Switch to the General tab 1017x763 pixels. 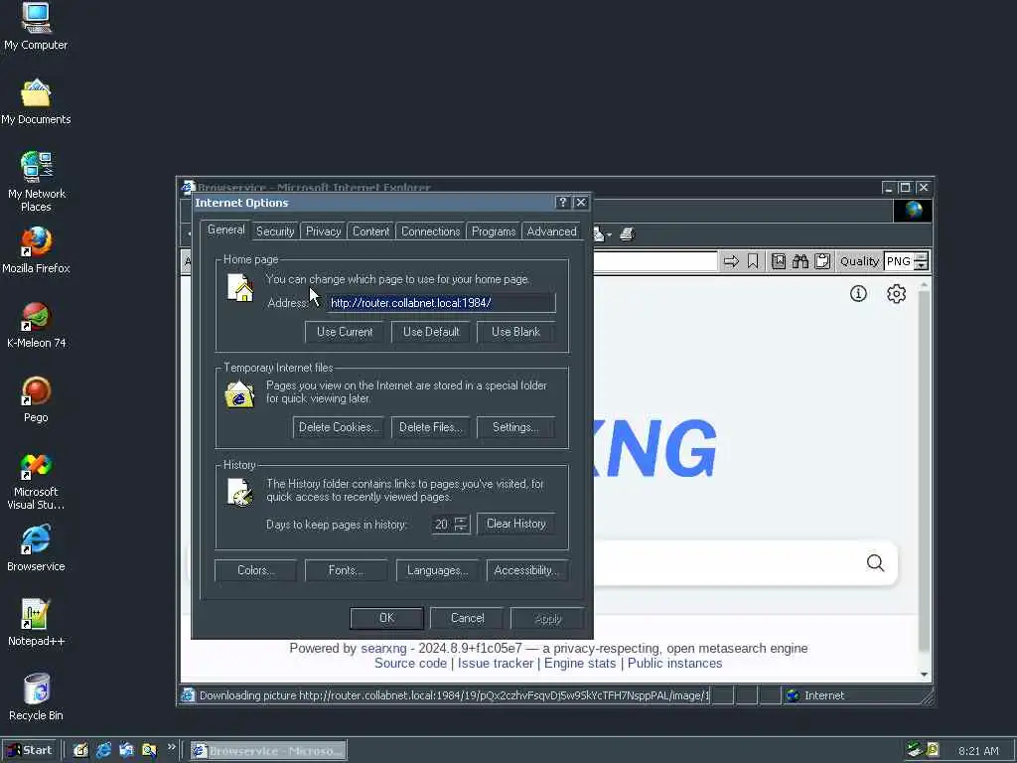[x=225, y=229]
